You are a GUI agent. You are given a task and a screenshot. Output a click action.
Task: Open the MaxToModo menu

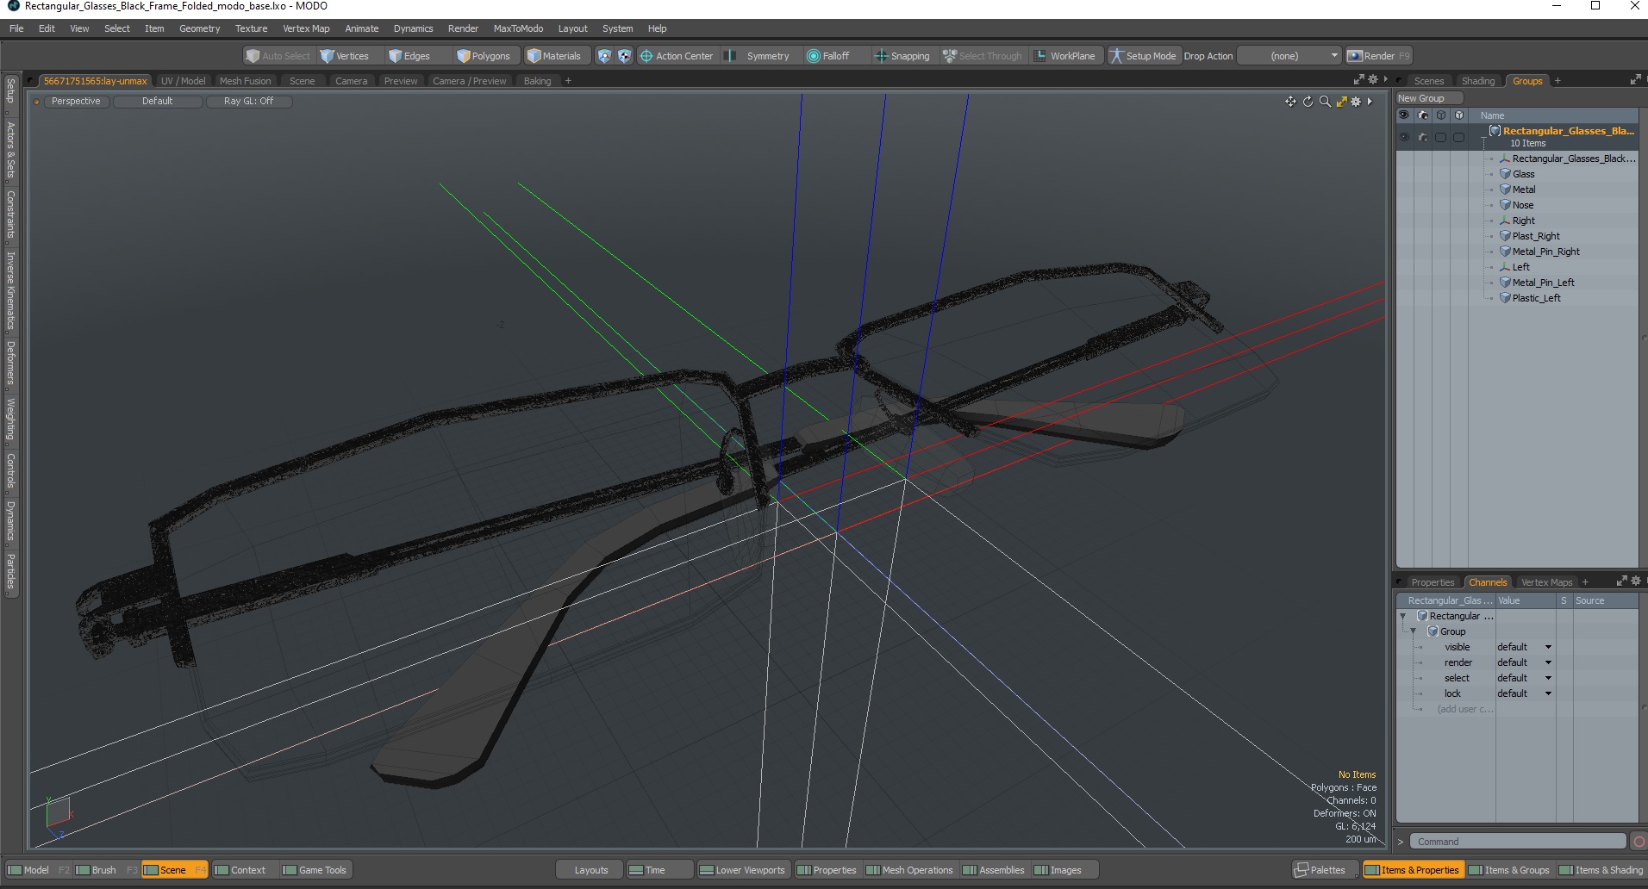click(518, 28)
